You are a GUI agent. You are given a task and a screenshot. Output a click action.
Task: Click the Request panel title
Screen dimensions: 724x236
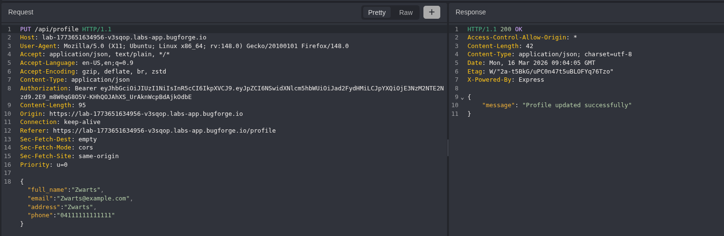[21, 12]
